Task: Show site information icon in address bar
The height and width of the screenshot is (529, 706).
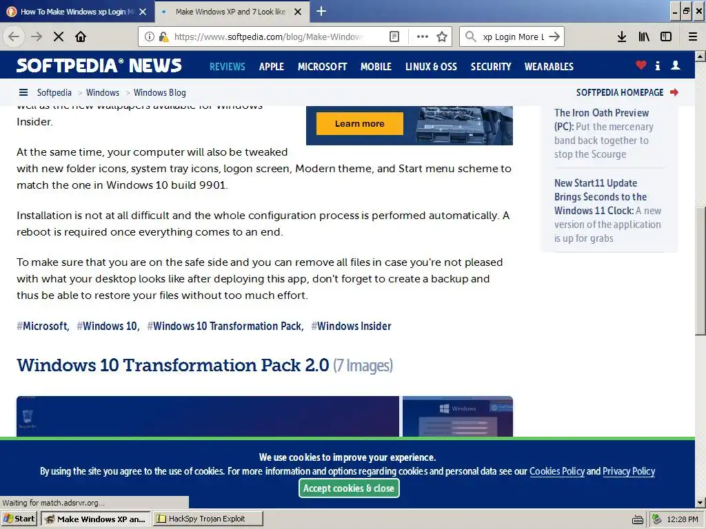Action: pos(150,37)
